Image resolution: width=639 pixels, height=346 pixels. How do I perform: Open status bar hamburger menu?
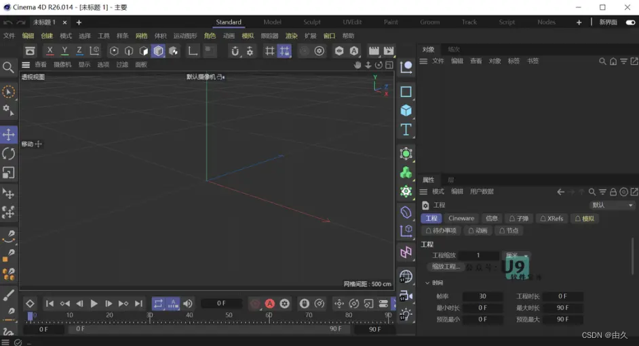click(5, 343)
